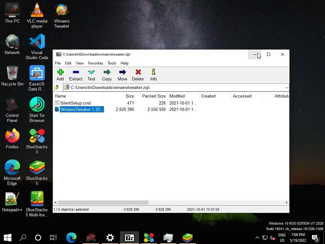This screenshot has height=244, width=325.
Task: Select the SilentSetup.cmd file row
Action: coord(126,103)
